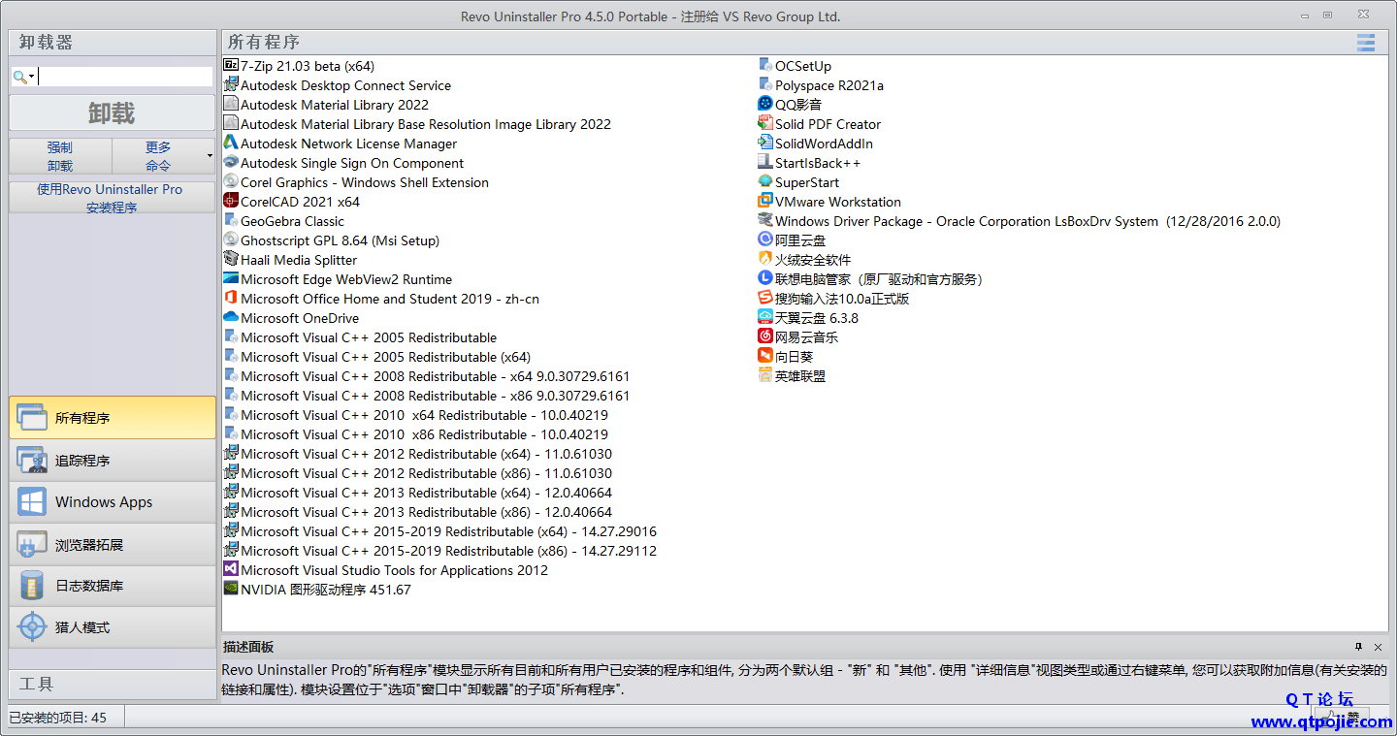
Task: Open the 更多命令 commands button
Action: 158,156
